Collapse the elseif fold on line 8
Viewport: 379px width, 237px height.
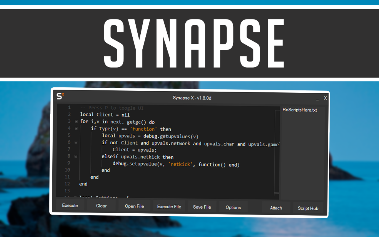coord(76,156)
